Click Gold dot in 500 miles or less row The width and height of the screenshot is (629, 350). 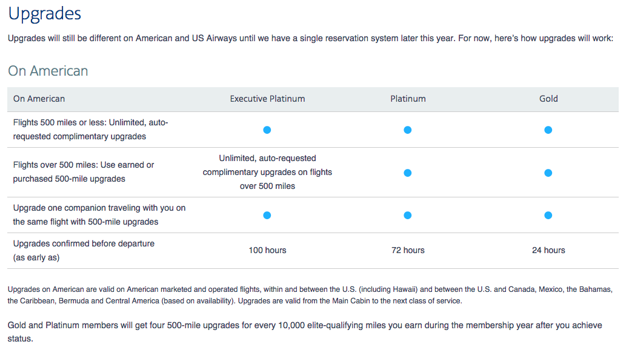[548, 130]
